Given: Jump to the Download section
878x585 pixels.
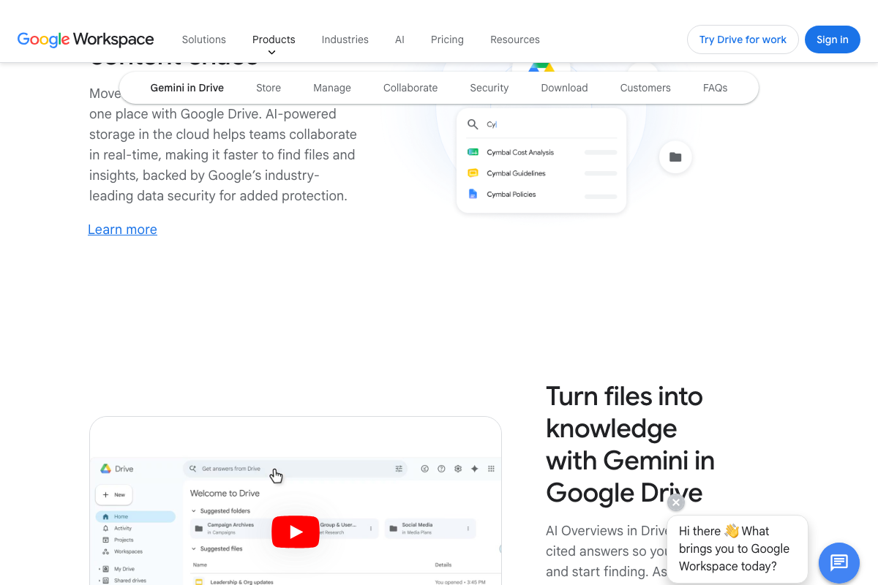Looking at the screenshot, I should [564, 88].
